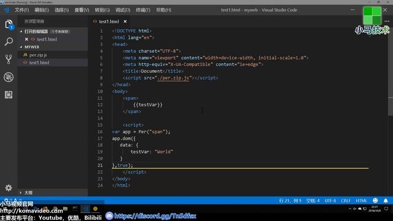Open the Selection menu (选择)
The height and width of the screenshot is (221, 393).
[x=61, y=10]
